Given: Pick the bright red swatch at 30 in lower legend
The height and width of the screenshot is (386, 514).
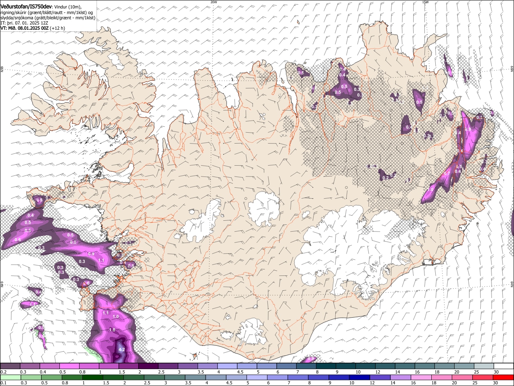Looking at the screenshot, I should (504, 377).
